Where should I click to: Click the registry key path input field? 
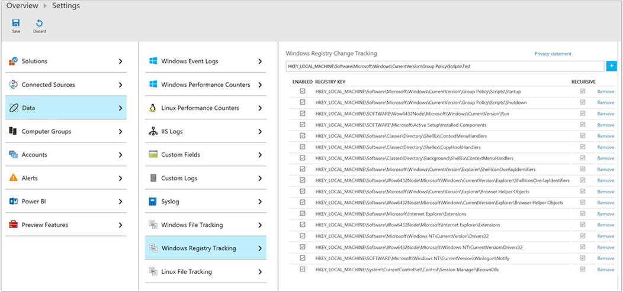click(445, 66)
